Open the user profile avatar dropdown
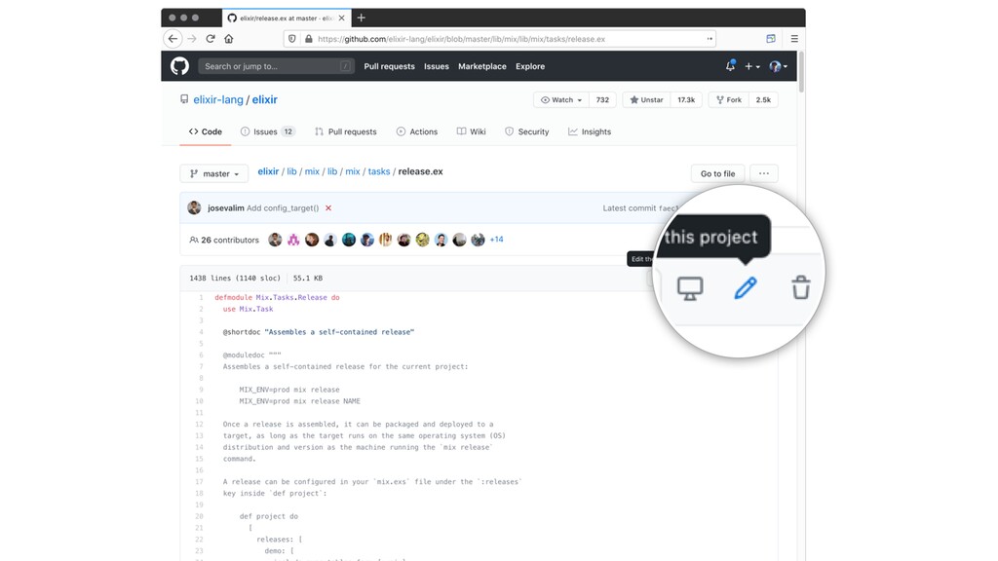 pyautogui.click(x=778, y=66)
